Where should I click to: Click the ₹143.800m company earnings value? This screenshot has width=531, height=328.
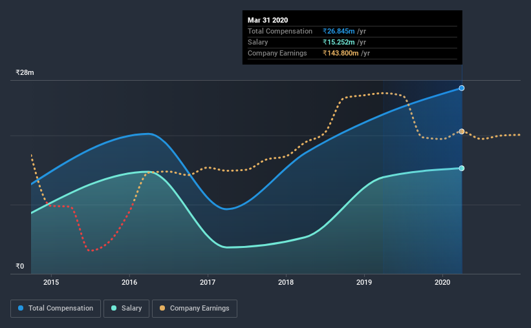[x=341, y=53]
